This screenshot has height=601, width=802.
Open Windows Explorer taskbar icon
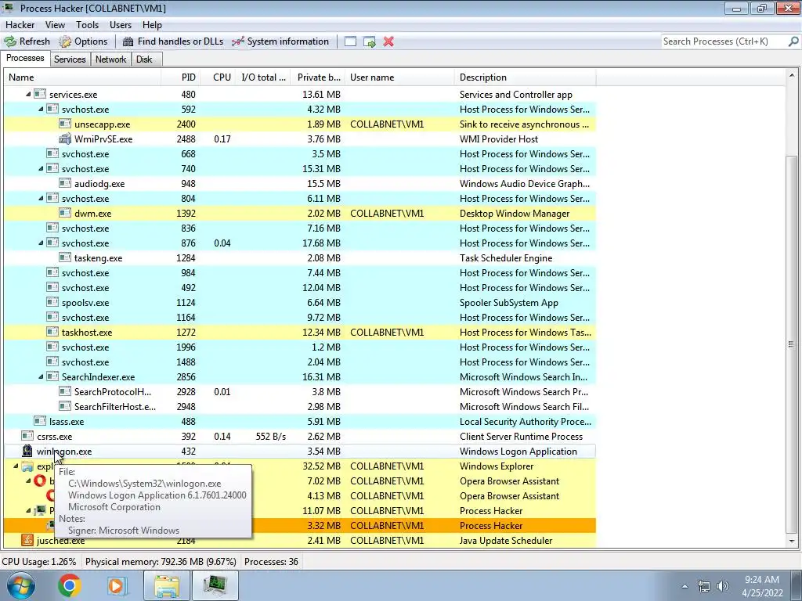pyautogui.click(x=167, y=585)
